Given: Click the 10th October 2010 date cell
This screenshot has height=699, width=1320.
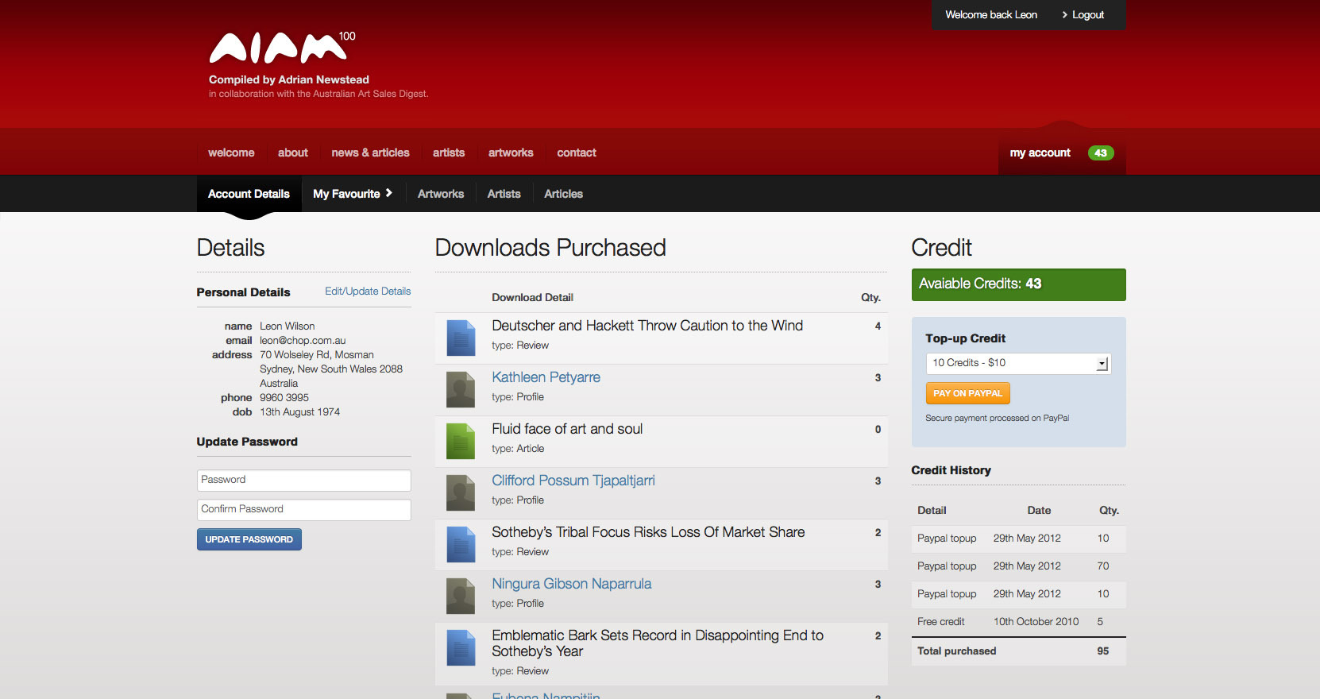Looking at the screenshot, I should coord(1036,622).
